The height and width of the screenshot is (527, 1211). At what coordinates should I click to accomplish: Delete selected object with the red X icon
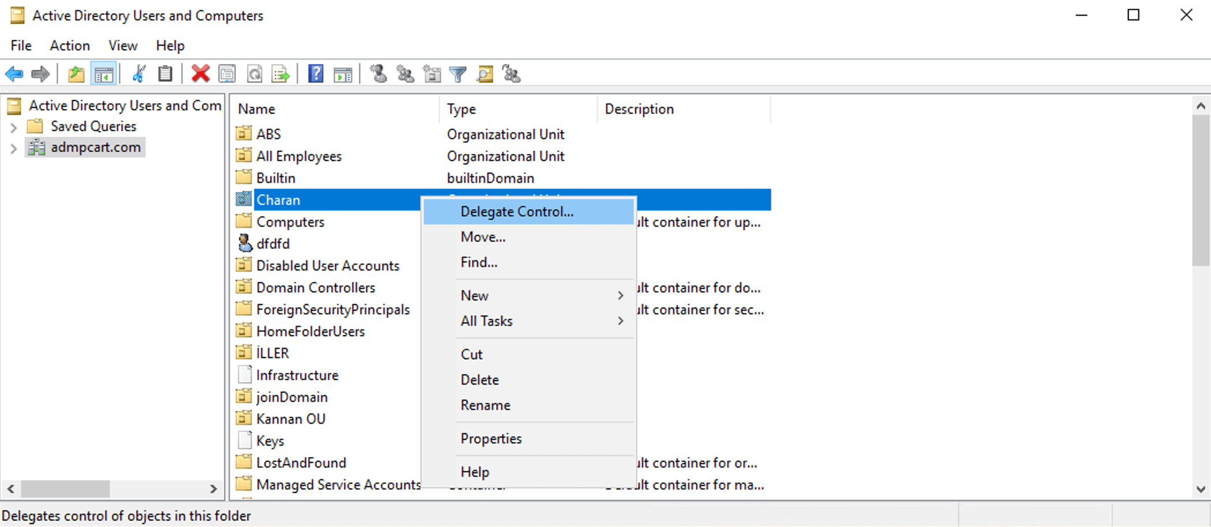coord(200,74)
